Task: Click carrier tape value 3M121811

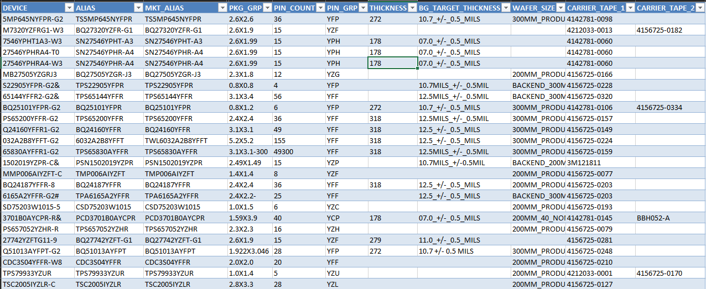Action: [x=600, y=162]
